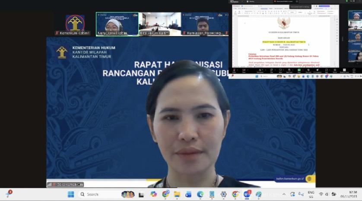Open Microsoft Edge from the taskbar
Image resolution: width=362 pixels, height=201 pixels.
click(x=200, y=194)
